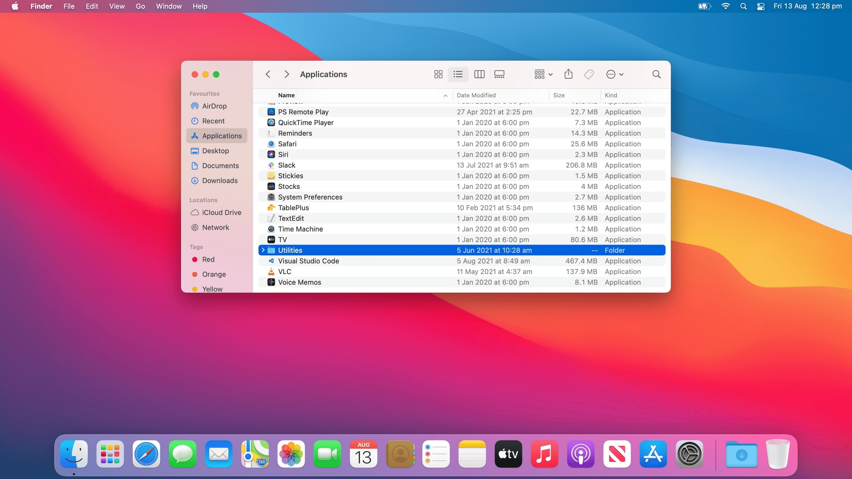Image resolution: width=852 pixels, height=479 pixels.
Task: Select the Orange tag
Action: [216, 274]
